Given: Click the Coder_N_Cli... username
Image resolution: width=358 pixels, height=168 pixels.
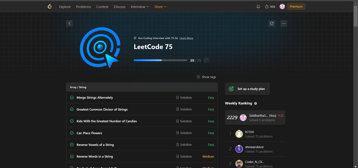Looking at the screenshot, I should point(254,162).
